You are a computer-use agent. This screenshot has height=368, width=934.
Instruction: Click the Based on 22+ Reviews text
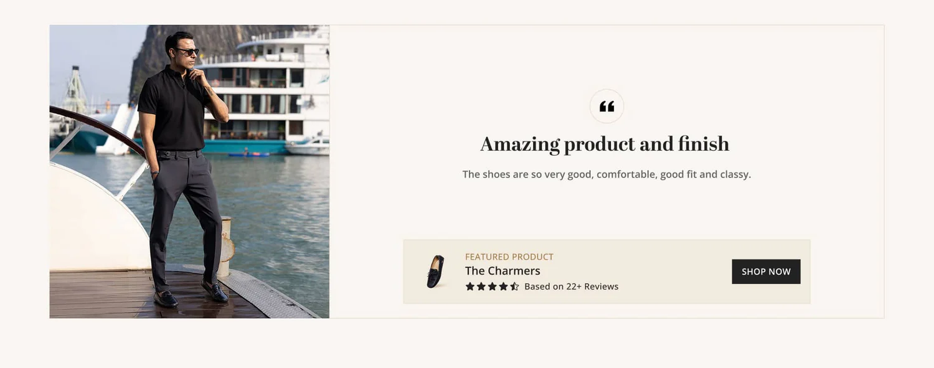pyautogui.click(x=571, y=286)
